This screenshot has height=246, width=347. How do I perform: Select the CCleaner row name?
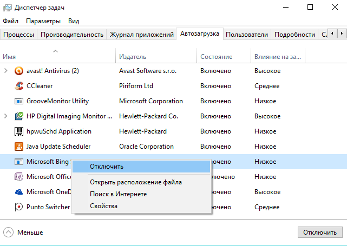click(x=40, y=86)
